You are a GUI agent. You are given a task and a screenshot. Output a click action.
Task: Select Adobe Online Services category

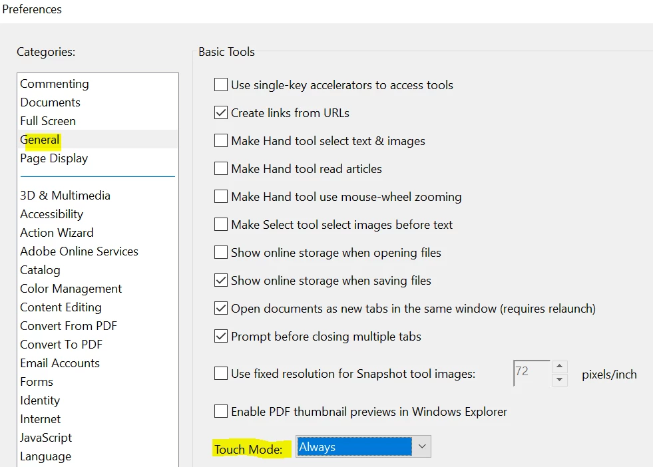[x=79, y=251]
